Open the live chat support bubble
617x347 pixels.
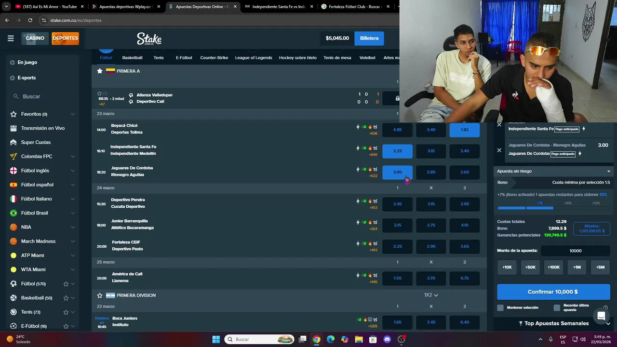(x=601, y=316)
